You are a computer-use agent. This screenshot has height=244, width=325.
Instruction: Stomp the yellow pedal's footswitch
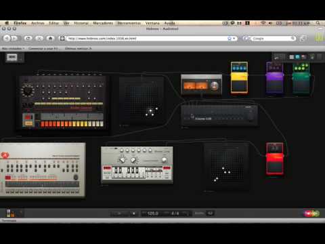click(x=239, y=87)
